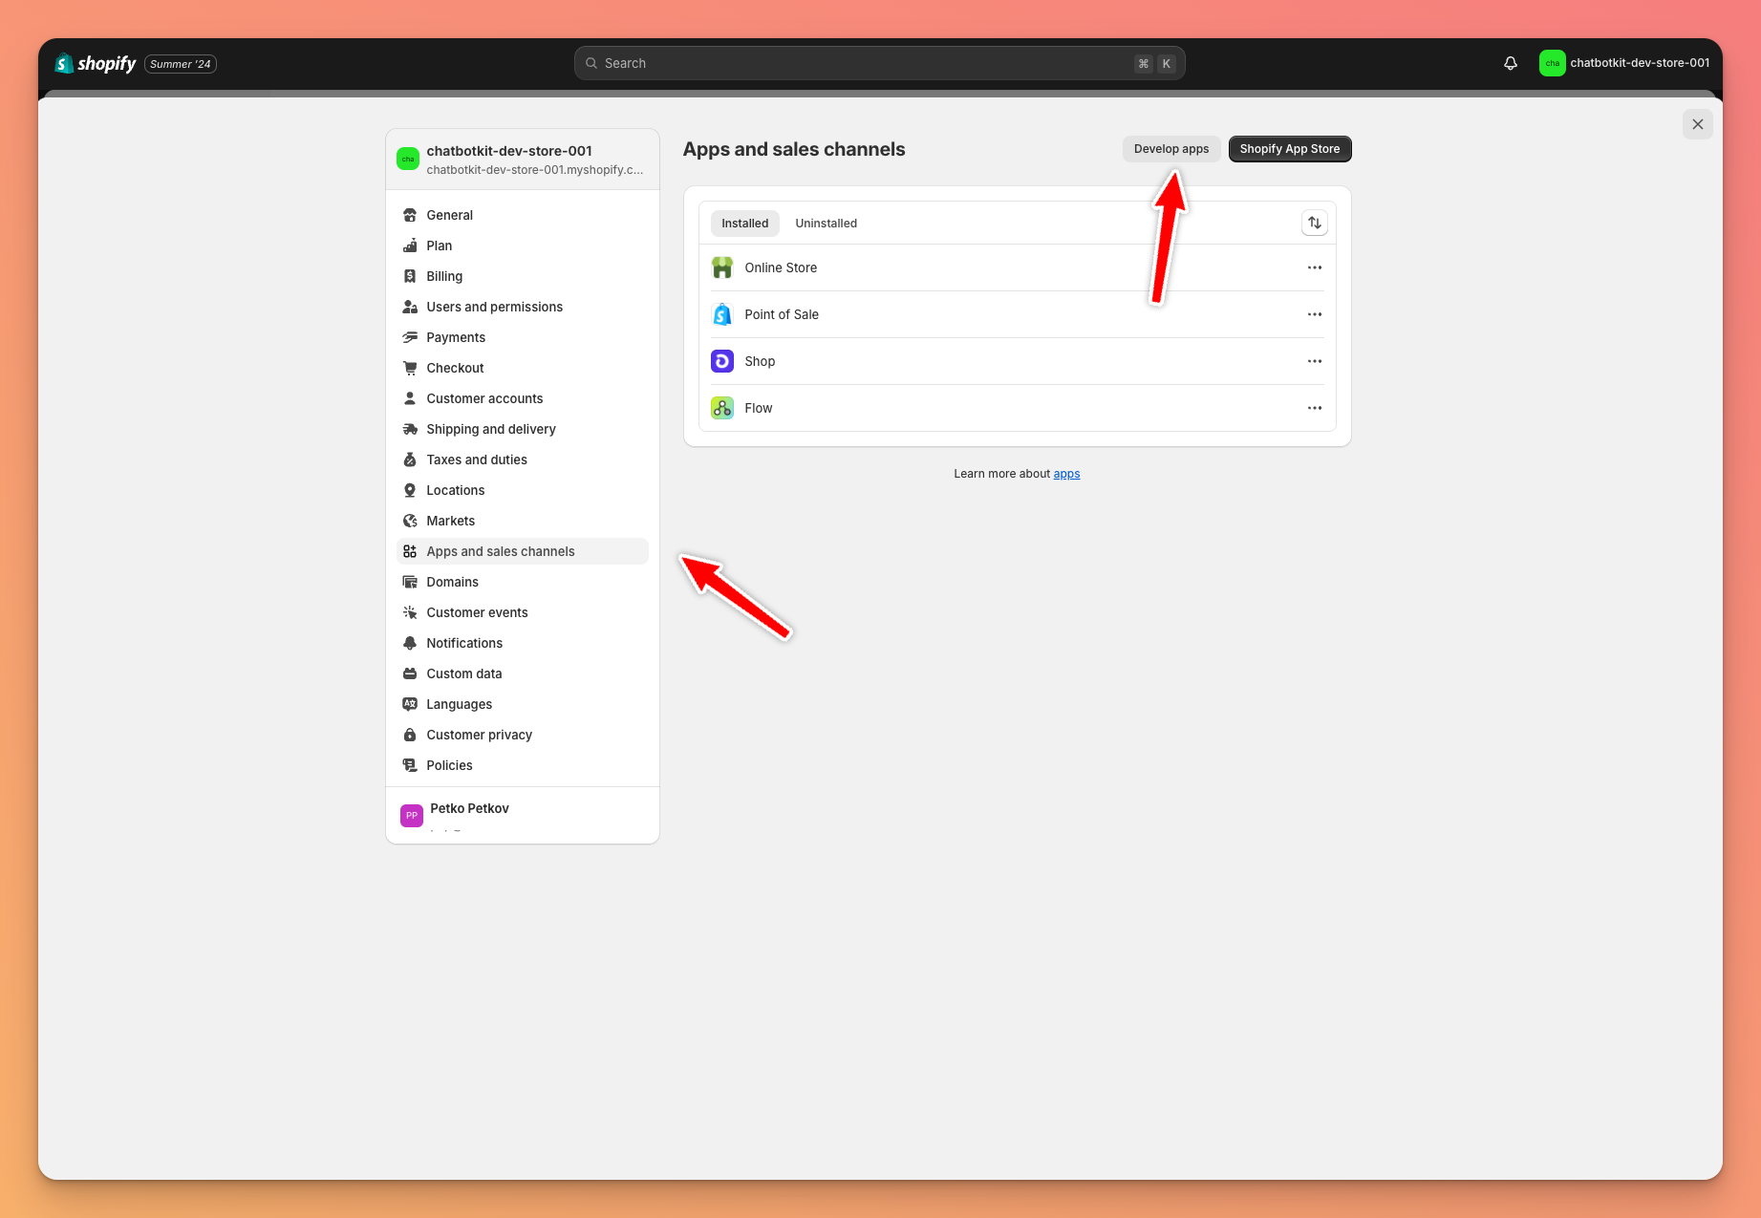This screenshot has width=1761, height=1218.
Task: Click the Taxes and duties icon
Action: coord(410,459)
